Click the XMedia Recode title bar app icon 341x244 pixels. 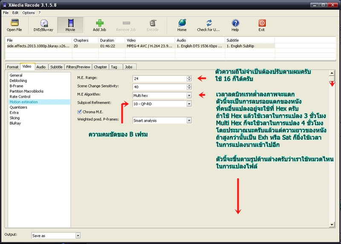coord(5,5)
